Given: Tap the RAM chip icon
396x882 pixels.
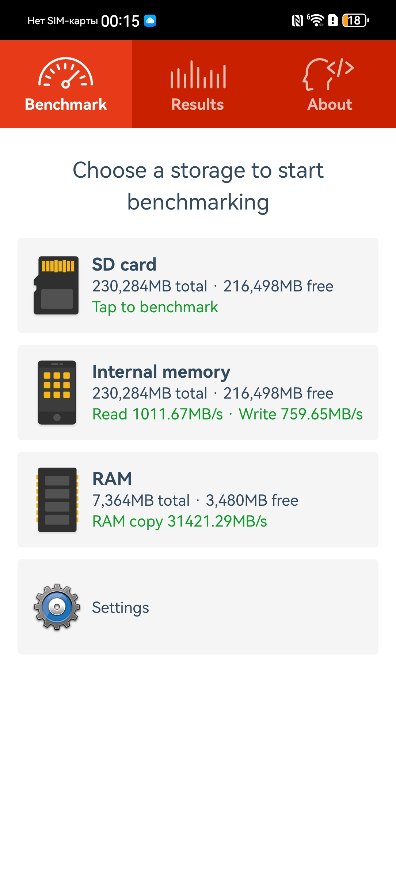Looking at the screenshot, I should click(57, 500).
